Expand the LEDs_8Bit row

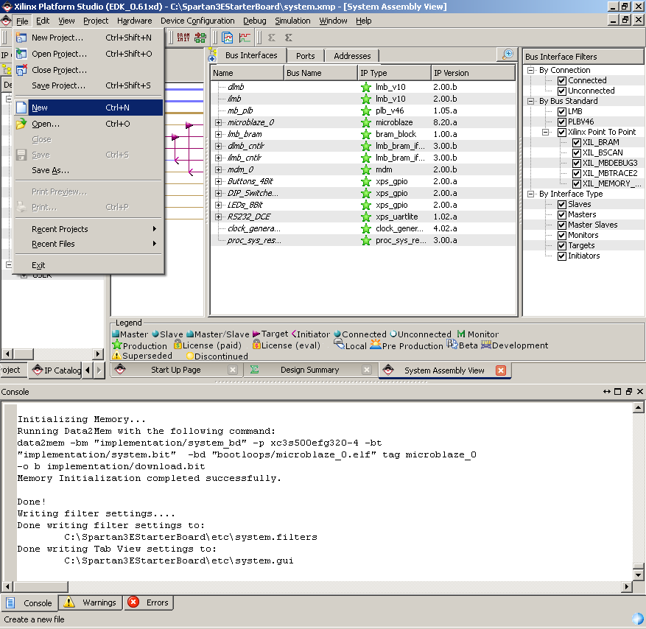tap(218, 205)
